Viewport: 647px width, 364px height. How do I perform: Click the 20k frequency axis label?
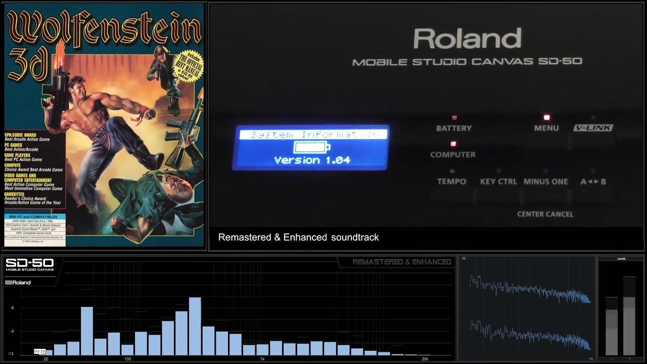[x=425, y=359]
